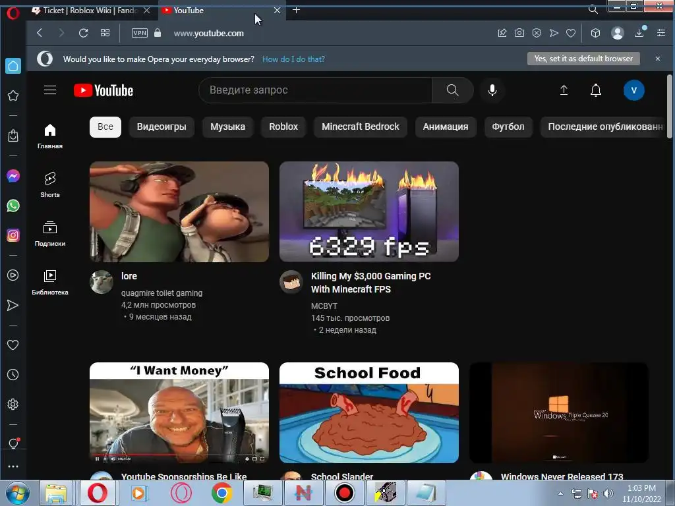This screenshot has height=506, width=675.
Task: Open Chrome from the taskbar
Action: [x=221, y=493]
